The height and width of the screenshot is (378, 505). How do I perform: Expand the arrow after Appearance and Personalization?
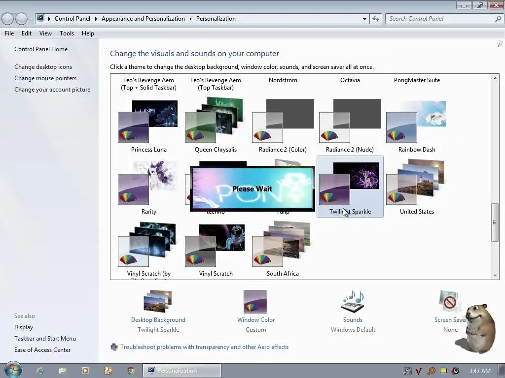click(190, 19)
